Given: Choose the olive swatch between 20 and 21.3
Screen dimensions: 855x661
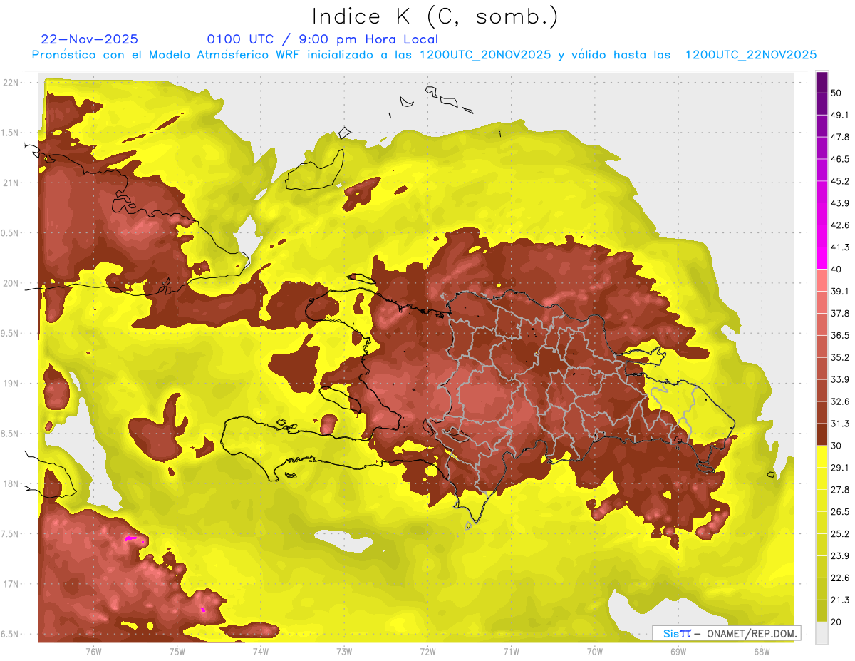Looking at the screenshot, I should click(x=822, y=610).
